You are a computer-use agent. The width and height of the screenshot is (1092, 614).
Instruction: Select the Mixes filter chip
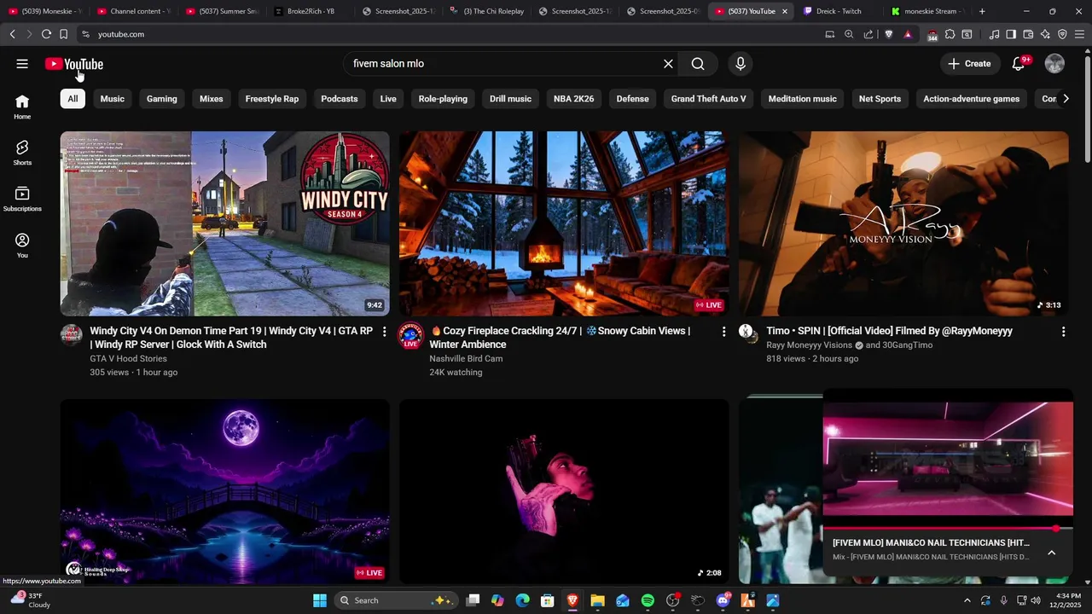pyautogui.click(x=211, y=99)
